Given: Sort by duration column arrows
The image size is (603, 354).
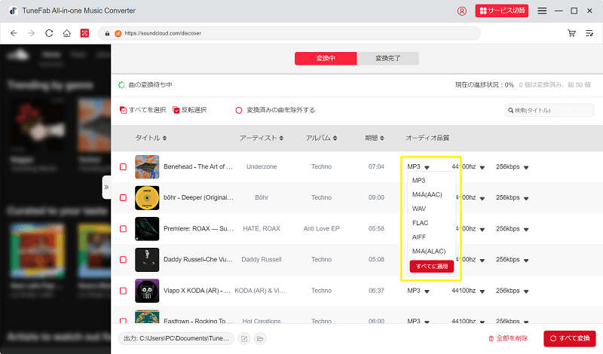Looking at the screenshot, I should pyautogui.click(x=382, y=138).
